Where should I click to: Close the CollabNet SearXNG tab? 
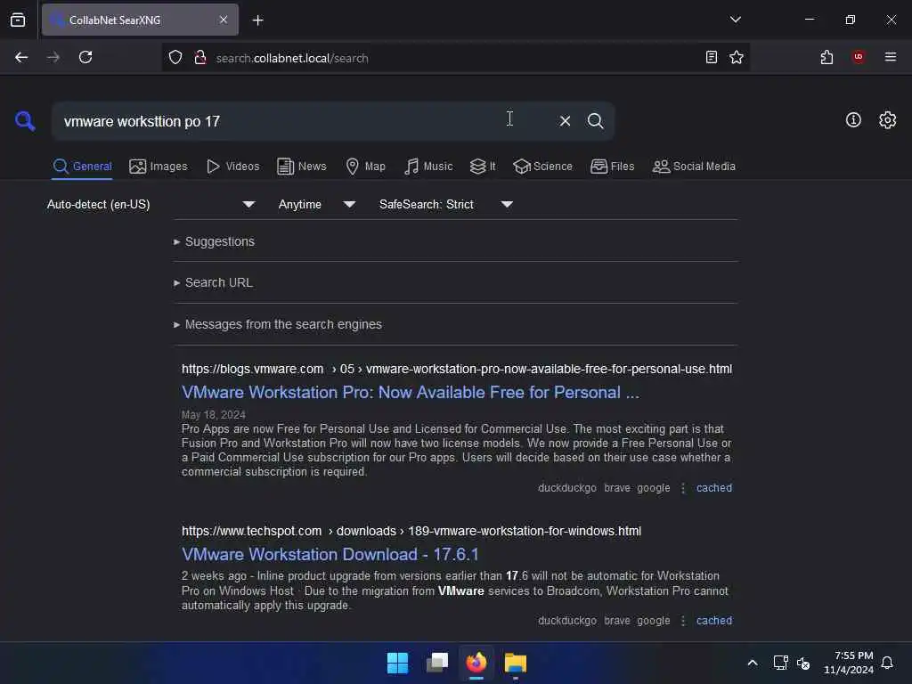click(224, 20)
